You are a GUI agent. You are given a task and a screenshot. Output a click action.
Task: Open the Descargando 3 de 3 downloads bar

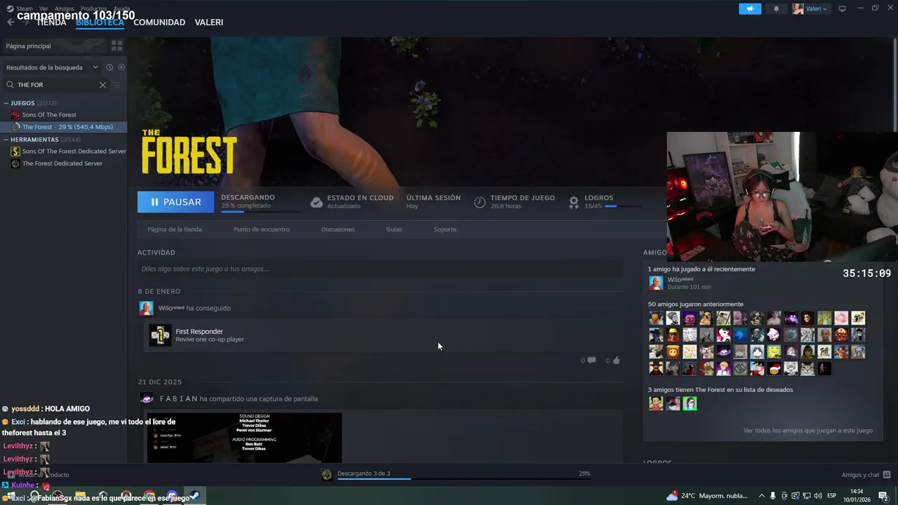tap(464, 474)
